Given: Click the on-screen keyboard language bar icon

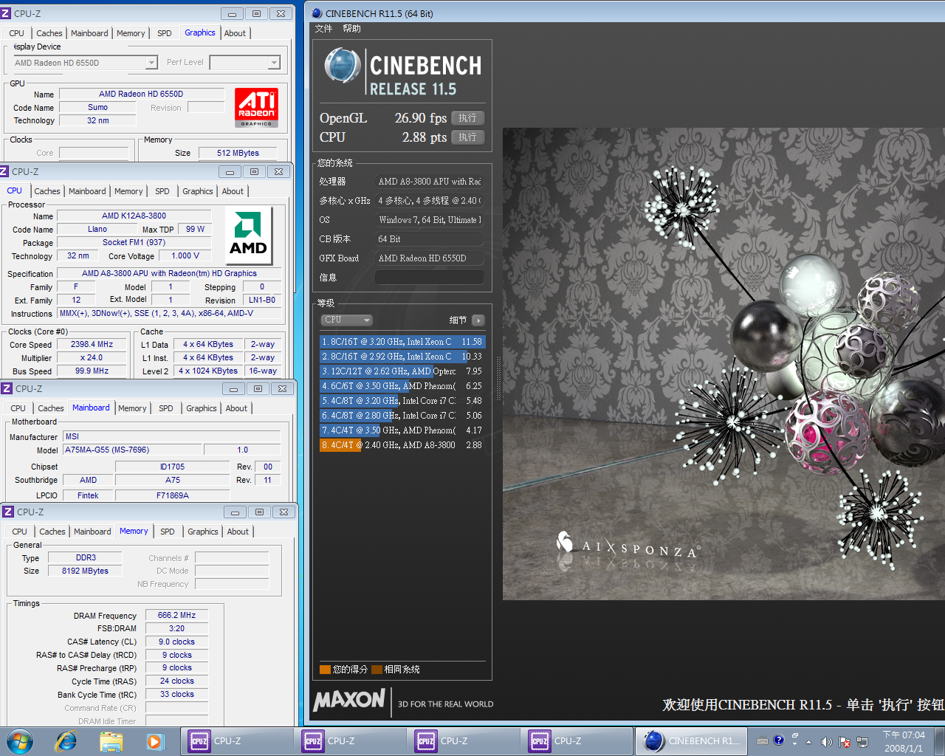Looking at the screenshot, I should (763, 740).
